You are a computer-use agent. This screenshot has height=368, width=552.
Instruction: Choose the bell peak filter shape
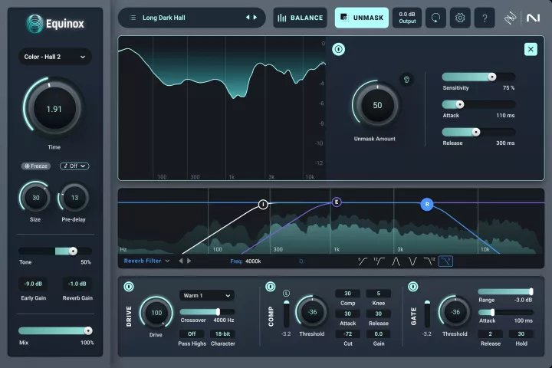(396, 261)
